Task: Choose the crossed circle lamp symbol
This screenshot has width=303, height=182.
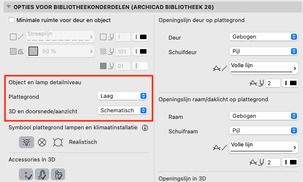Action: click(42, 142)
